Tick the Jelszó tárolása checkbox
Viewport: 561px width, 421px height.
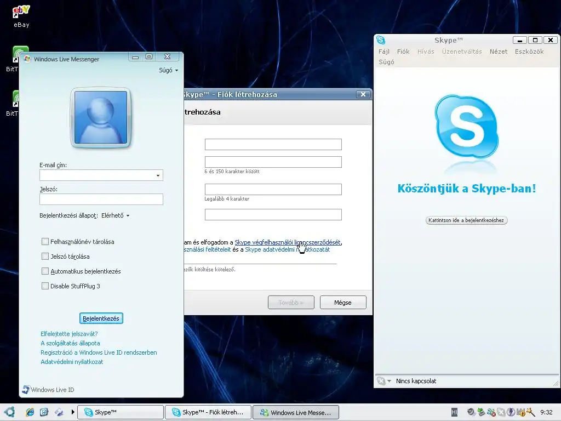45,257
